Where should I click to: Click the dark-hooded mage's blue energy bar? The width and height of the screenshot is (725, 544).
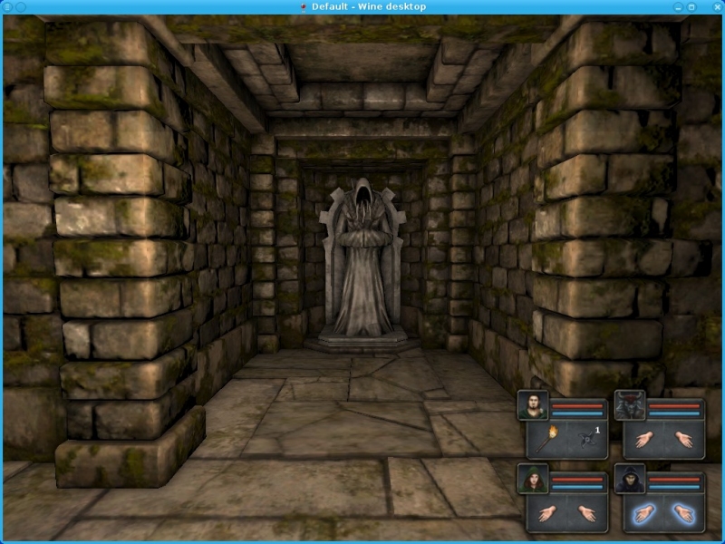tap(675, 486)
